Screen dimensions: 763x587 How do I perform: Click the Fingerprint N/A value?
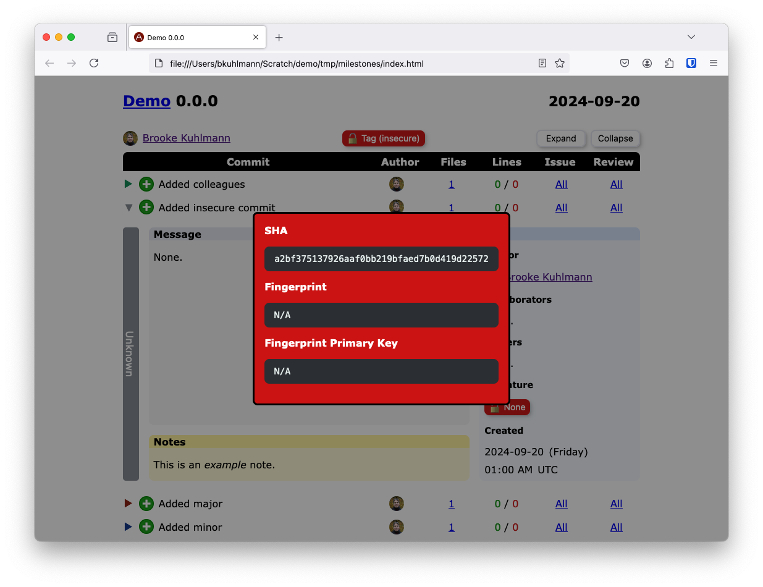381,315
